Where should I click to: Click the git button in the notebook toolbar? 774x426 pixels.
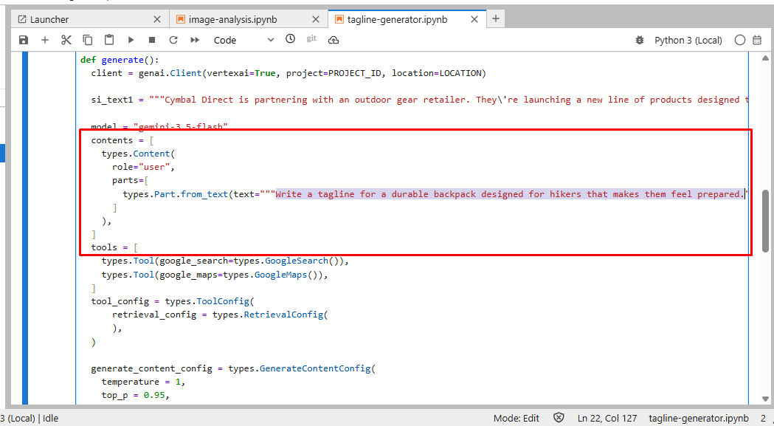pos(311,38)
